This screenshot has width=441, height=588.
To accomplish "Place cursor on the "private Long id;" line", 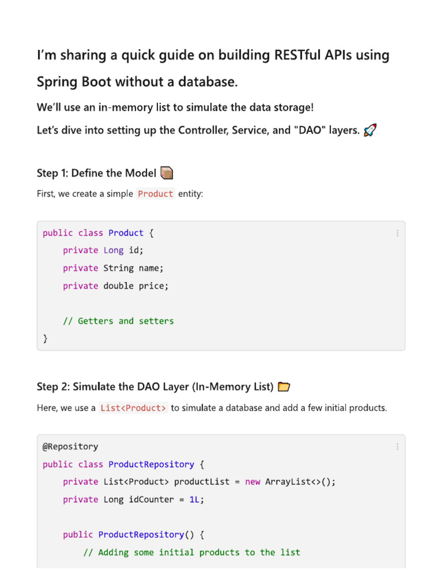I will (x=103, y=250).
